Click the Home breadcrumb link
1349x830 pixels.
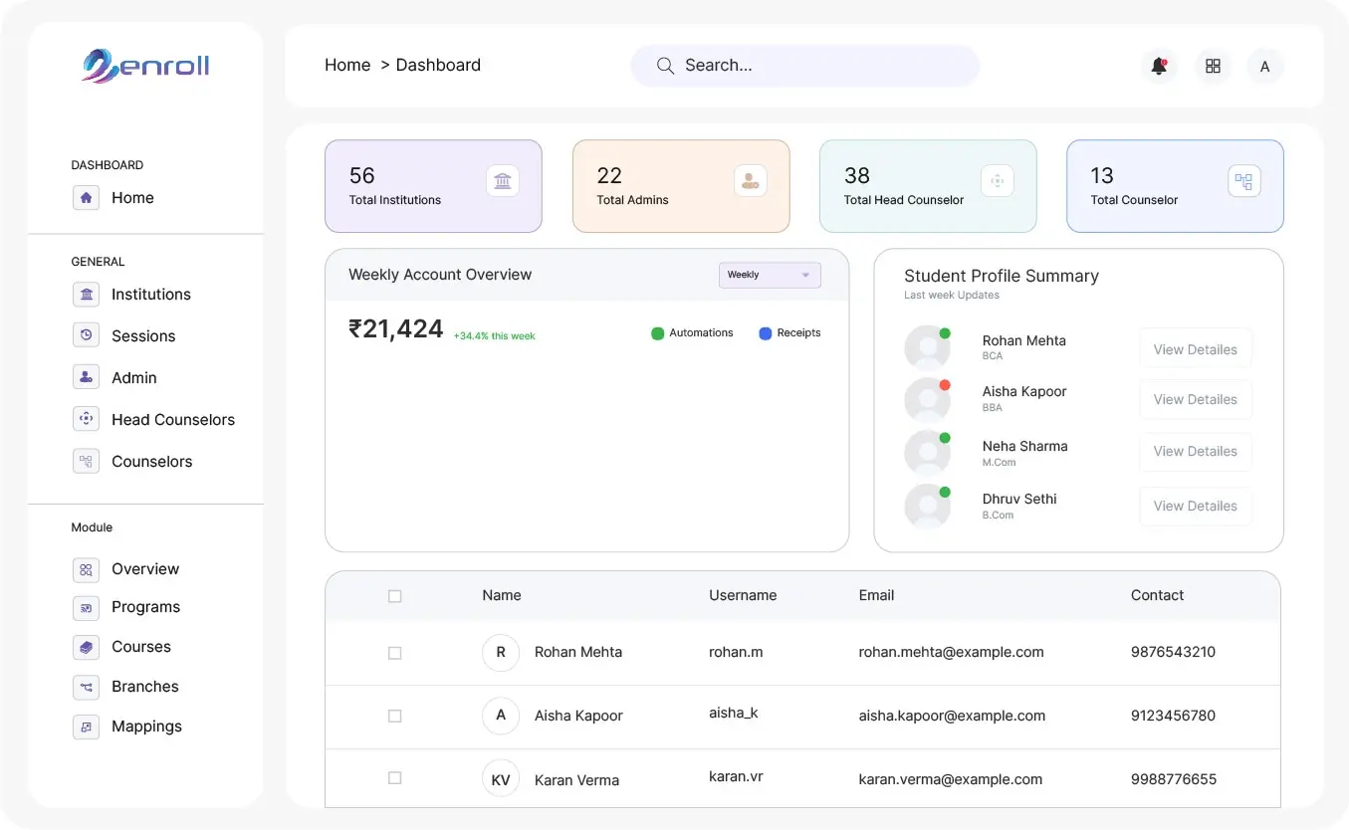click(347, 66)
